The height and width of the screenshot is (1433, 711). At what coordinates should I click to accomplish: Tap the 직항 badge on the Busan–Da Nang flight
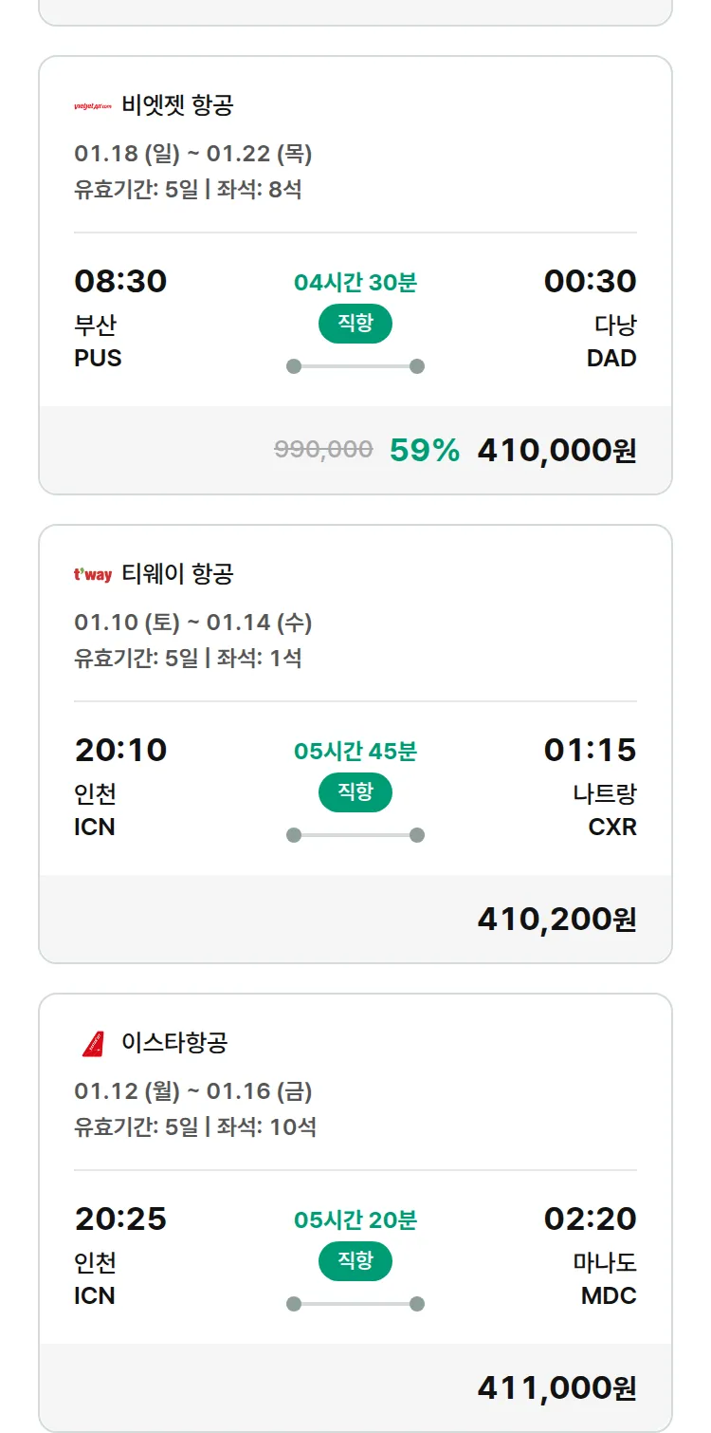click(x=355, y=324)
